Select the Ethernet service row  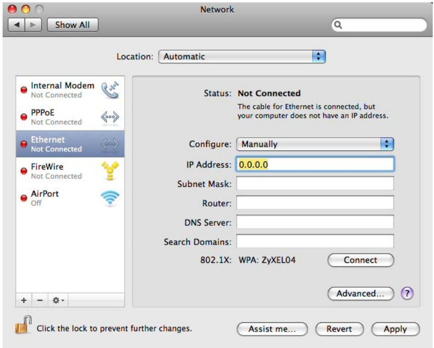point(70,144)
